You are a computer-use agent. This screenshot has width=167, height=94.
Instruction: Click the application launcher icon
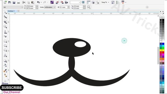(x=123, y=2)
